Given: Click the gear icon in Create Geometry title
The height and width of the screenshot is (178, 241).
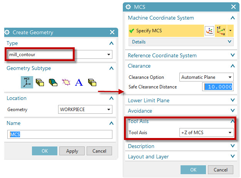Looking at the screenshot, I should click(x=7, y=32).
